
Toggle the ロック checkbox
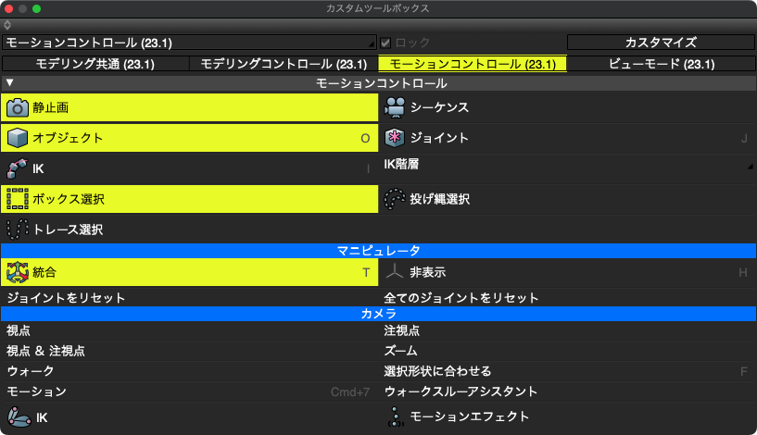pos(385,43)
